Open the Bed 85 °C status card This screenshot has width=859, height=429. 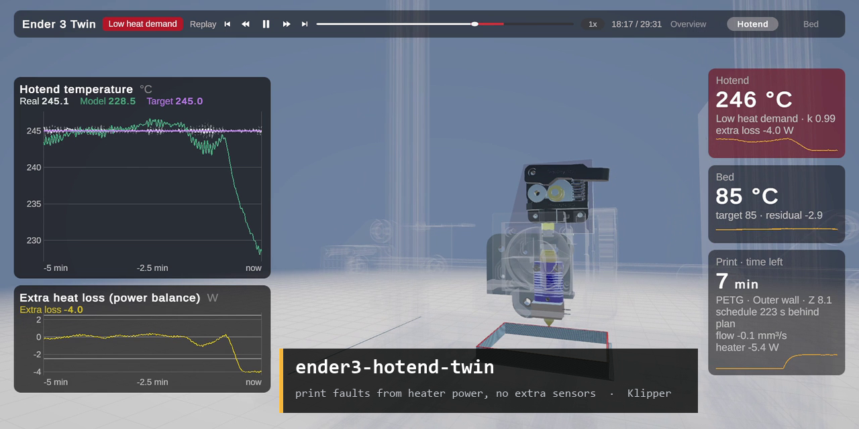coord(776,204)
